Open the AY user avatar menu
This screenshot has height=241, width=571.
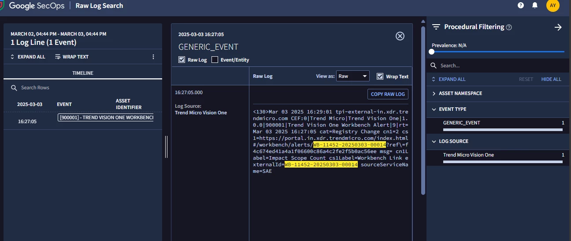point(553,6)
